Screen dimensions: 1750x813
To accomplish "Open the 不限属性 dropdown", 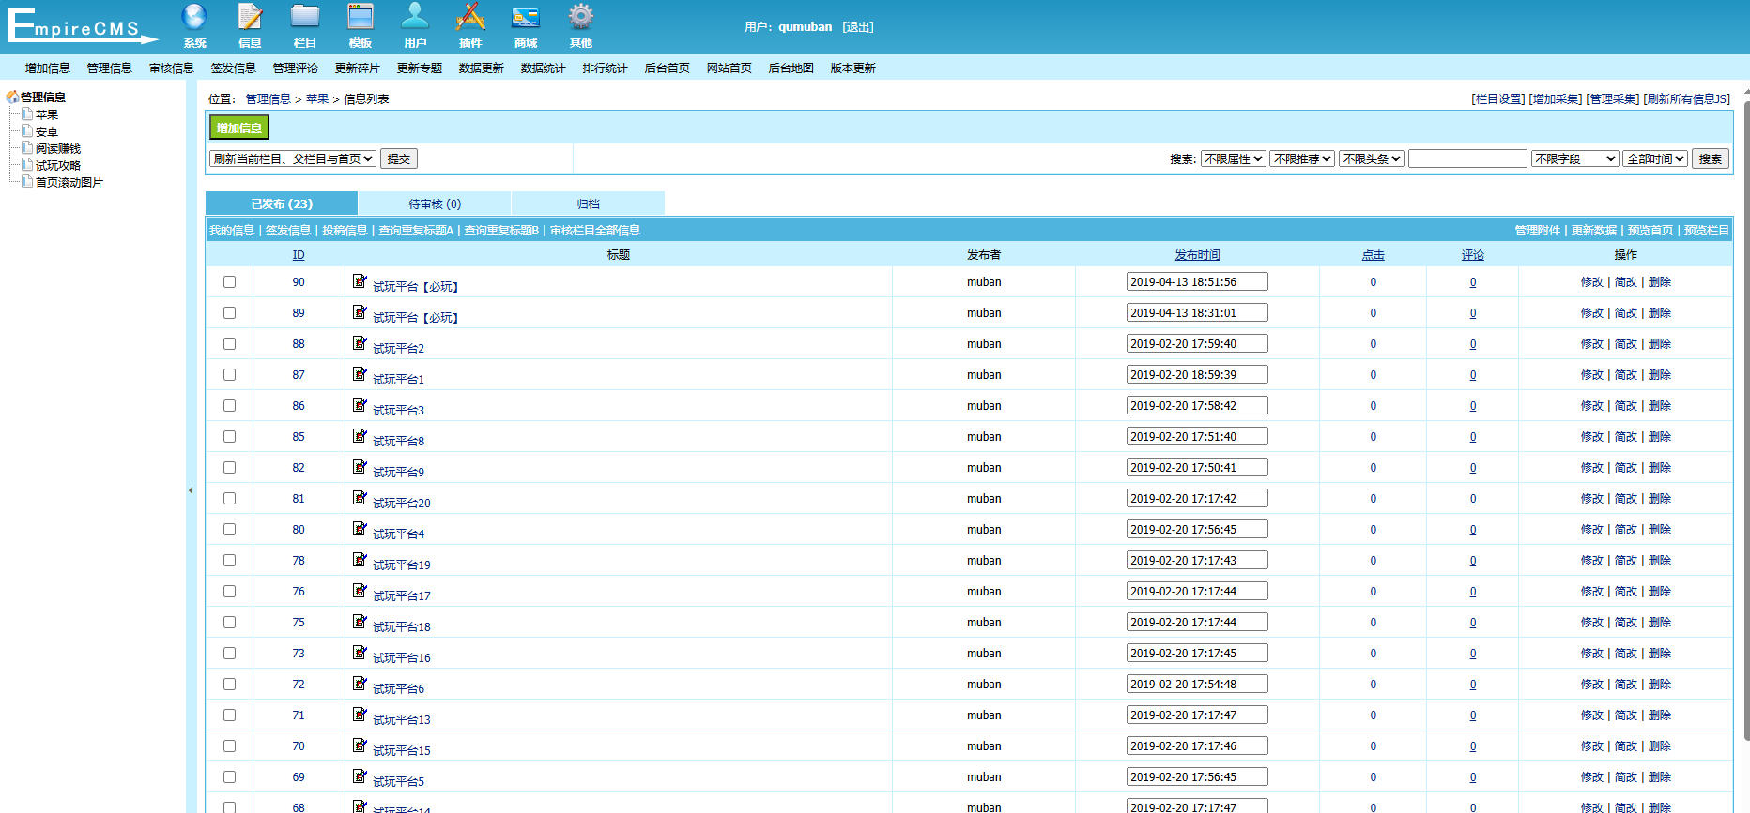I will 1233,158.
